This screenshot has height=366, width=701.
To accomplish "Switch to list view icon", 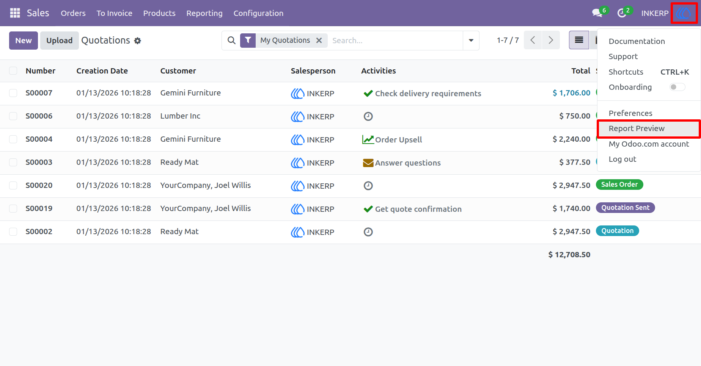I will pos(579,40).
